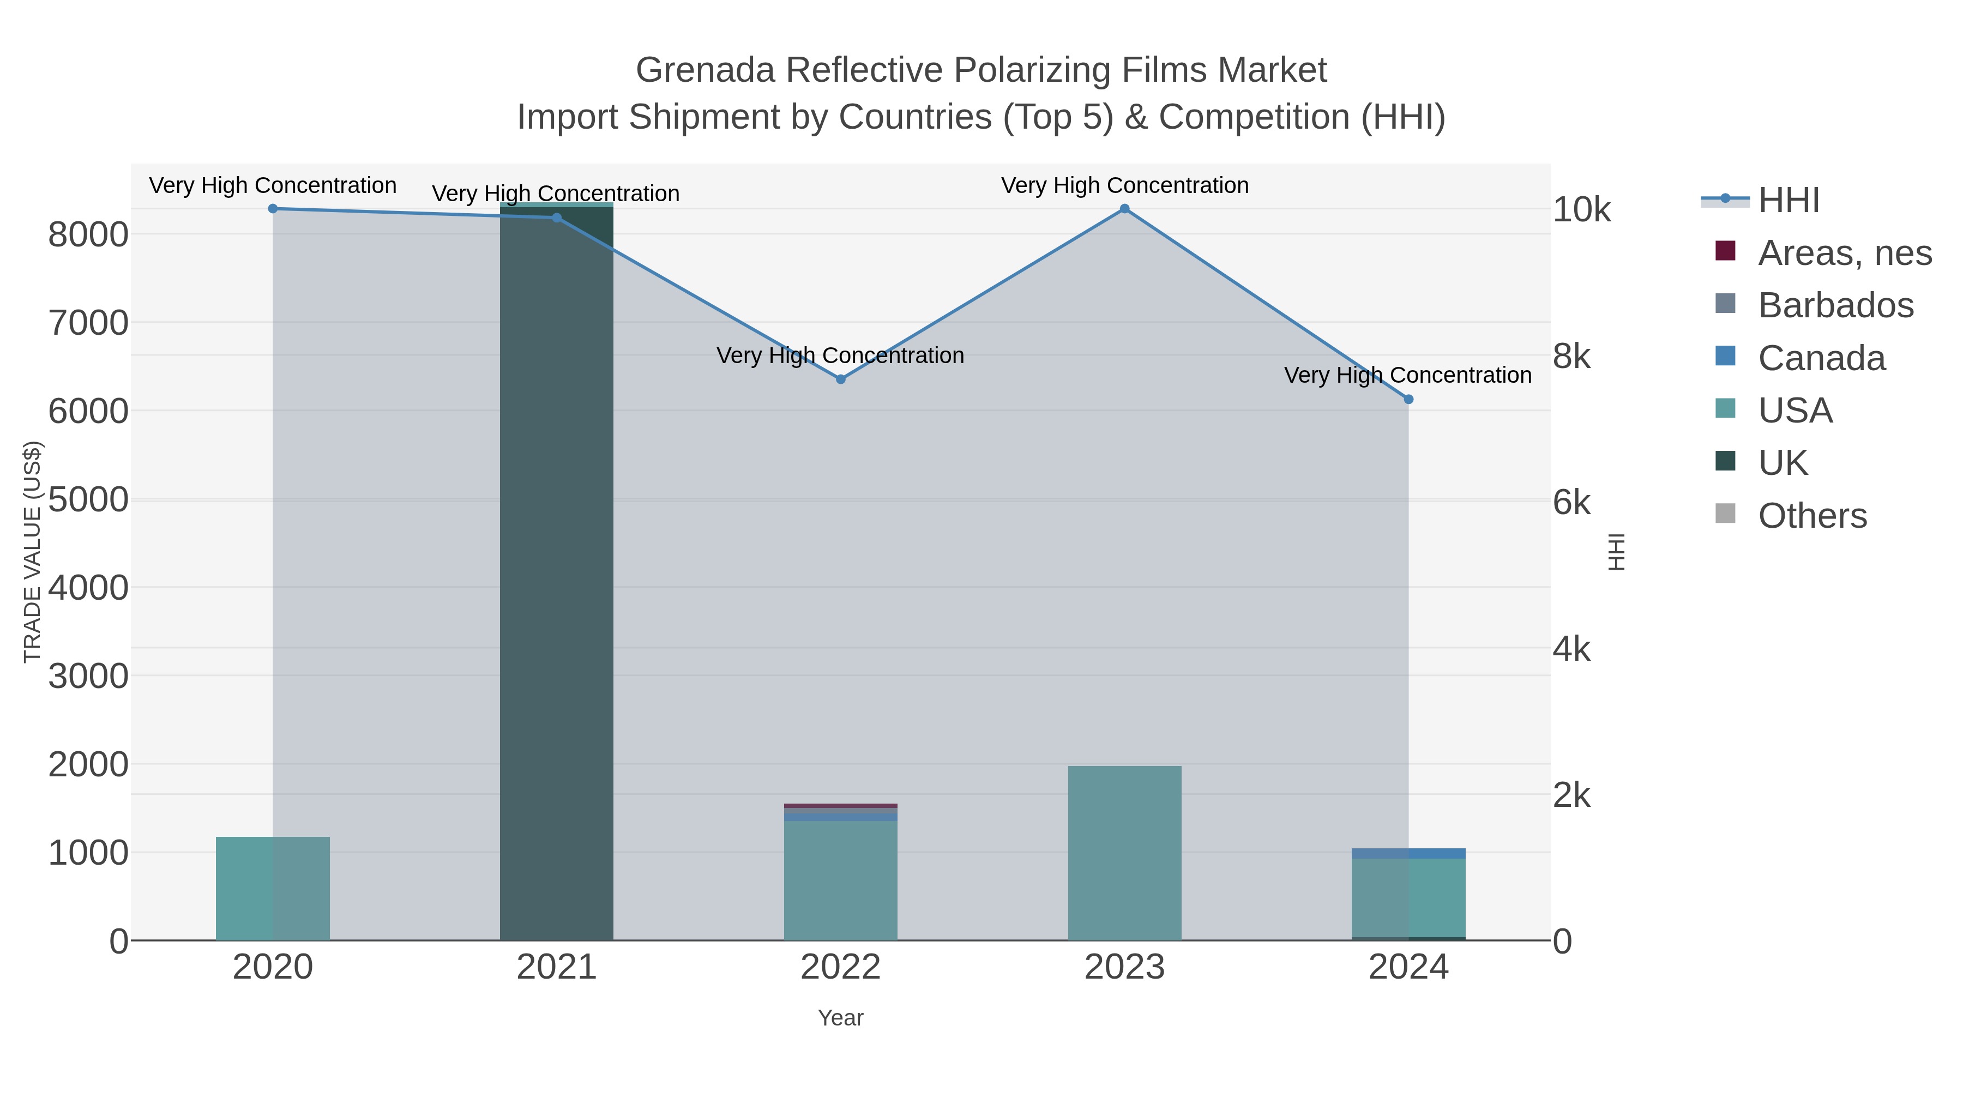
Task: Click the 2023 Very High Concentration annotation
Action: (1125, 185)
